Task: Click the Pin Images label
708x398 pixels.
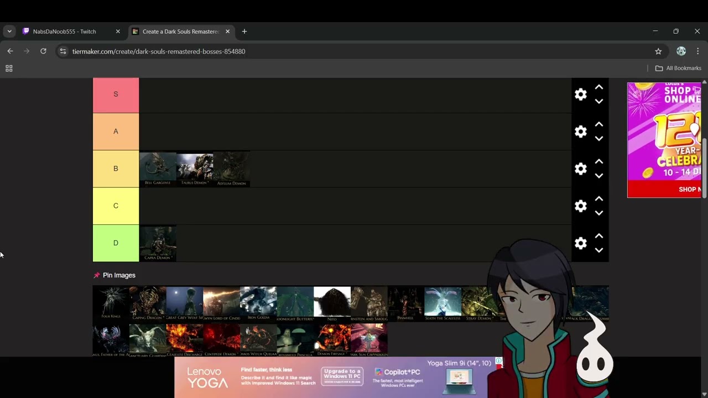Action: (119, 275)
